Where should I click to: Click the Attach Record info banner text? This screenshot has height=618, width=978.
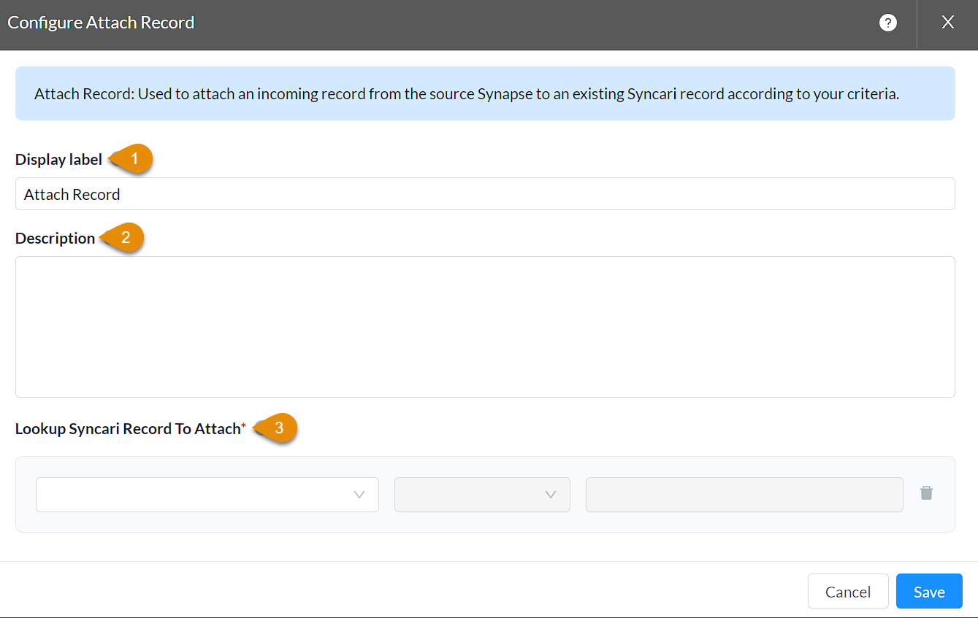pyautogui.click(x=467, y=94)
